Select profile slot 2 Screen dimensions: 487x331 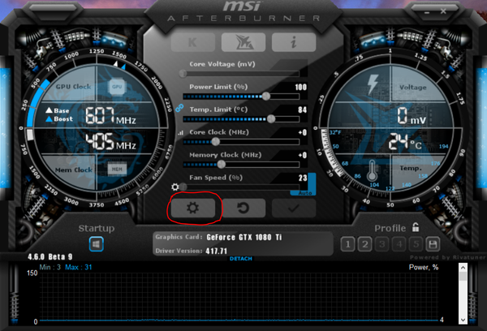click(365, 243)
